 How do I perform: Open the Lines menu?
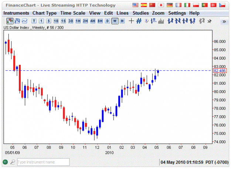[122, 13]
